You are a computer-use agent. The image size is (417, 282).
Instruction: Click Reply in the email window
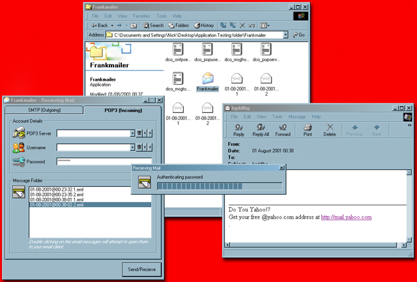239,130
